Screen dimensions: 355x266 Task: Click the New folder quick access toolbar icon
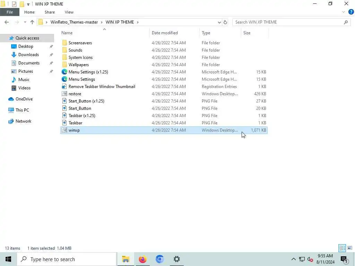(22, 4)
